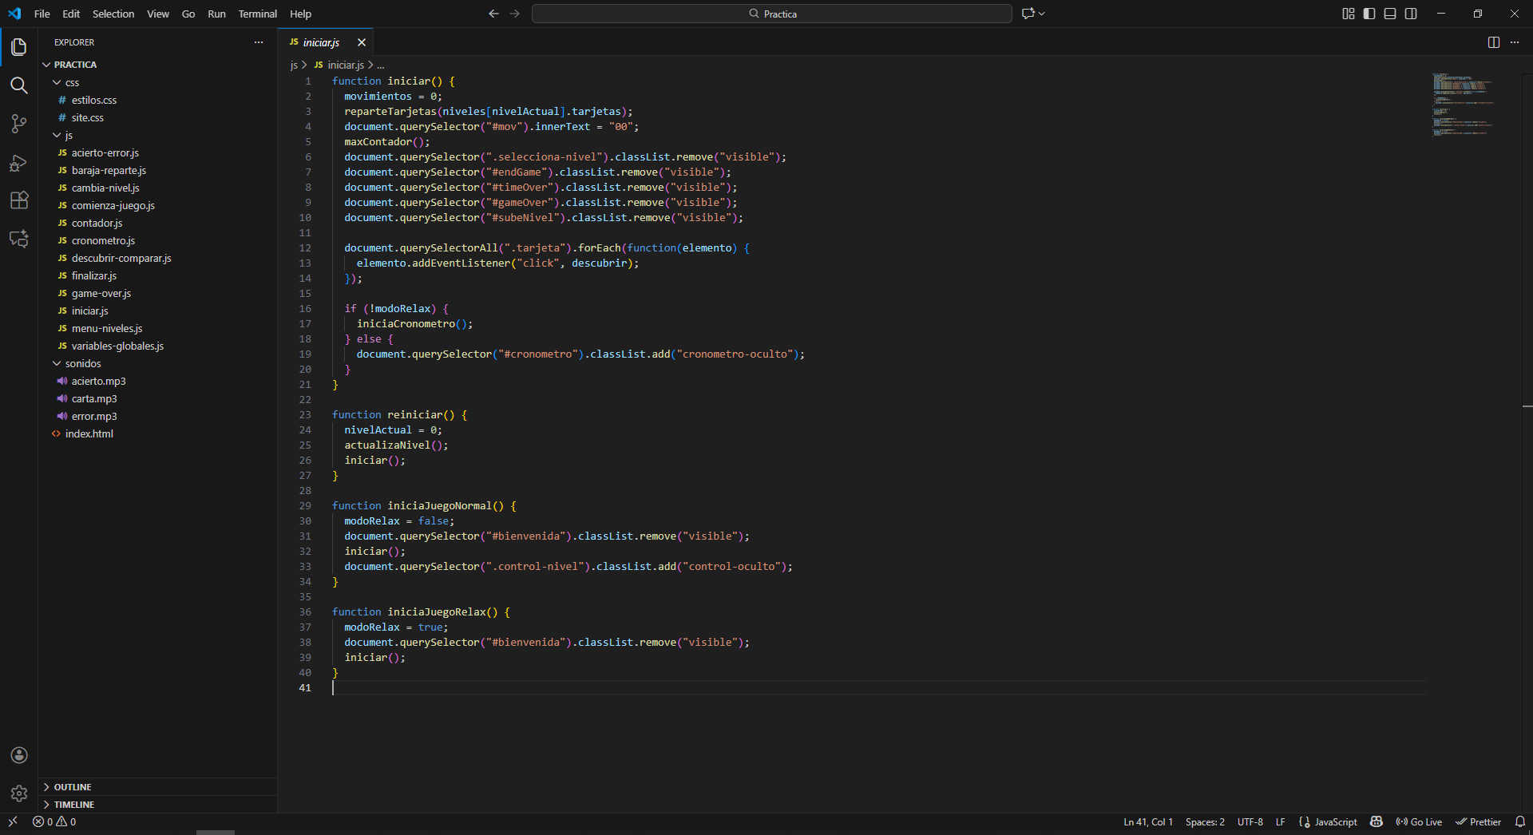
Task: Open the Manage gear settings icon
Action: click(x=18, y=793)
